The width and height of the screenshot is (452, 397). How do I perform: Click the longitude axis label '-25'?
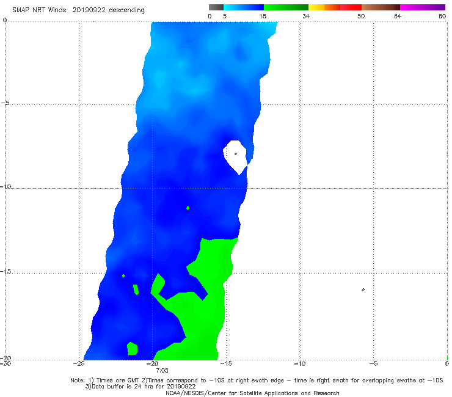[x=79, y=363]
